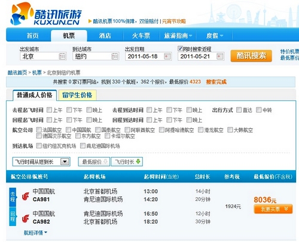Viewport: 299px width, 242px height.
Task: Open the 酒店 navigation tab
Action: coord(105,36)
